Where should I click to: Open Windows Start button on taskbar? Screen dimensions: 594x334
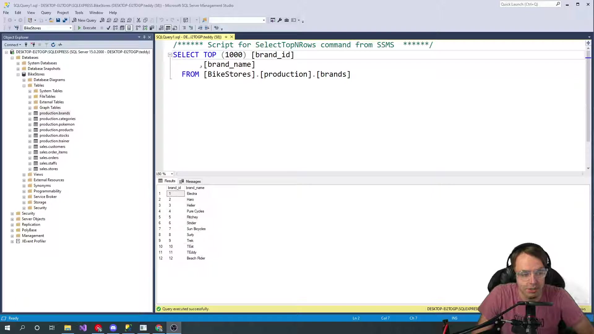coord(7,328)
